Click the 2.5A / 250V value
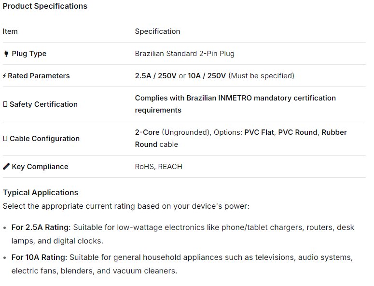This screenshot has width=374, height=286. tap(155, 76)
